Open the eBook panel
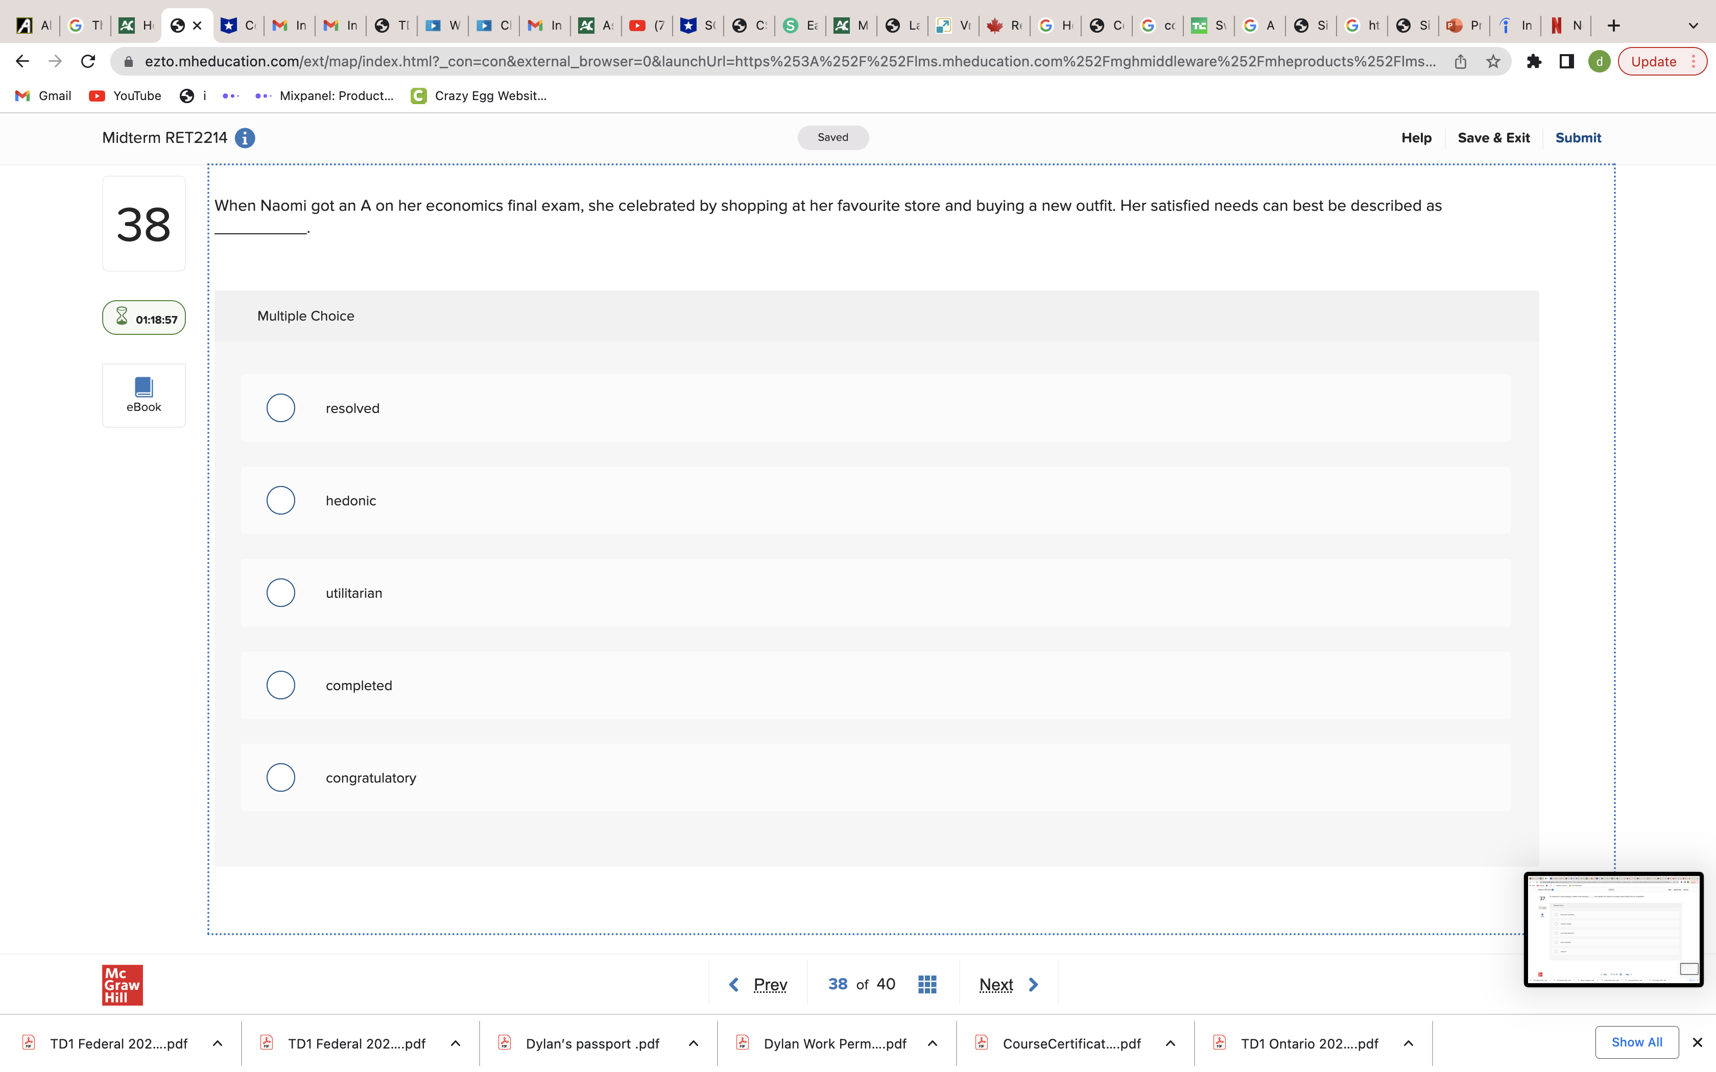Image resolution: width=1716 pixels, height=1072 pixels. coord(143,394)
